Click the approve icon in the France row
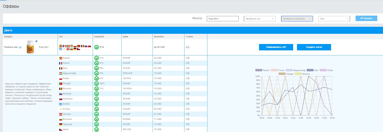This screenshot has width=383, height=132. click(x=96, y=63)
